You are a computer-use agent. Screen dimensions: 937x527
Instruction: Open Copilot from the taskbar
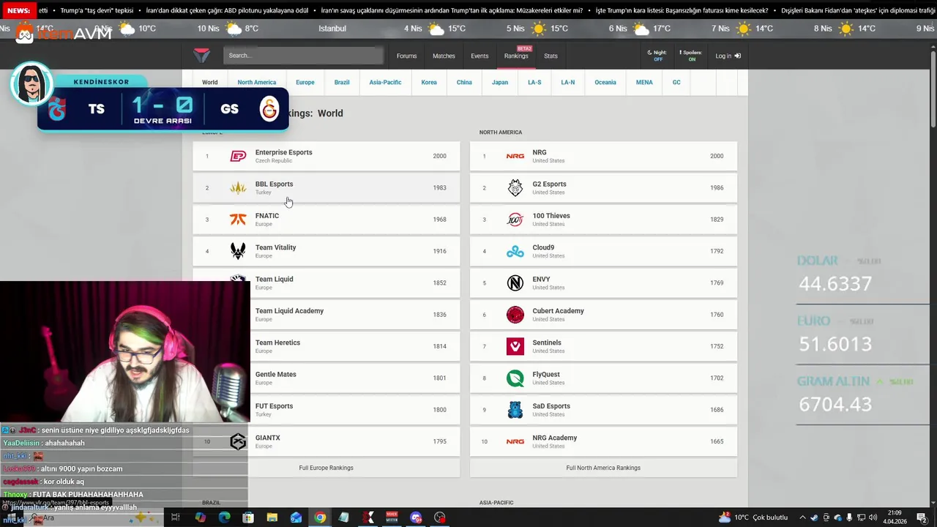coord(201,517)
